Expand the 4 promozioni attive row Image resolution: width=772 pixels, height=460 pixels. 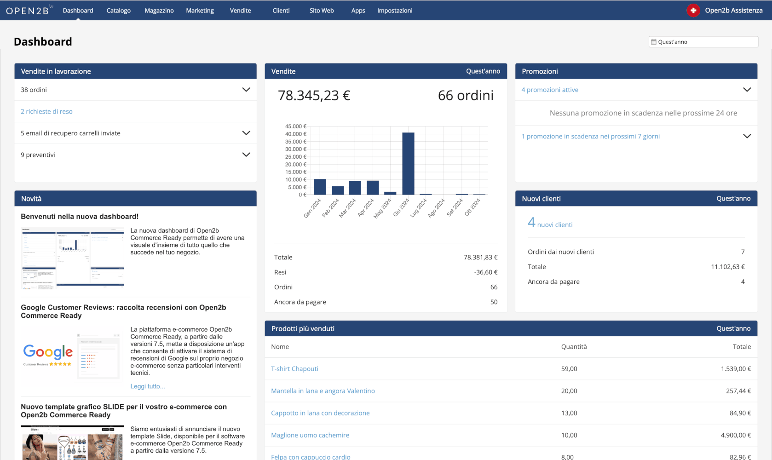tap(747, 90)
